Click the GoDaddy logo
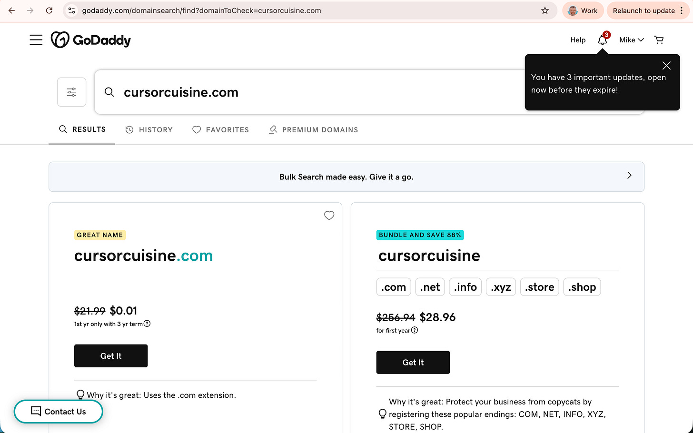 click(90, 40)
